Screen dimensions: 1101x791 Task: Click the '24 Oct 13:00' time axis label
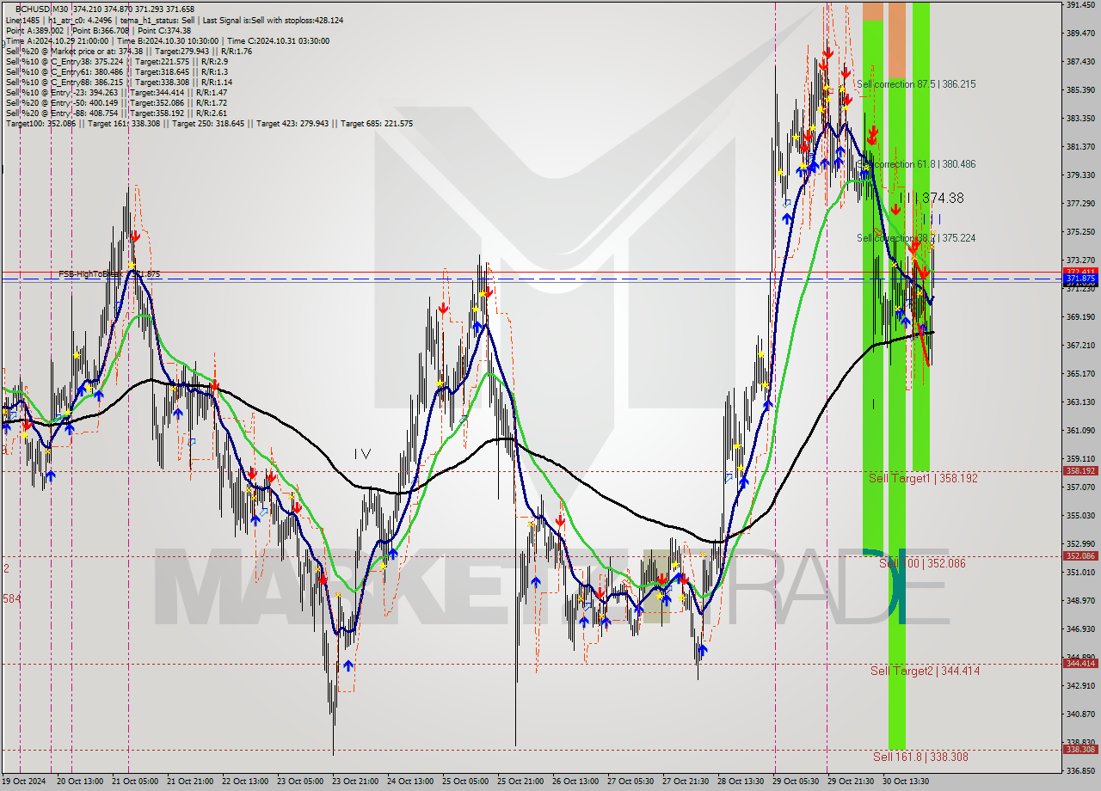[410, 782]
